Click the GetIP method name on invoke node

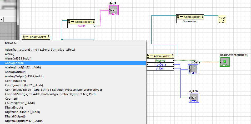(x=81, y=26)
